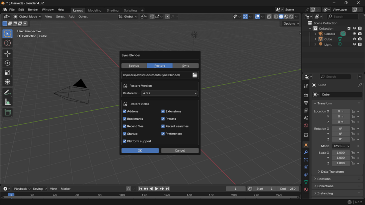Activate the Move tool
The height and width of the screenshot is (205, 365).
(8, 54)
